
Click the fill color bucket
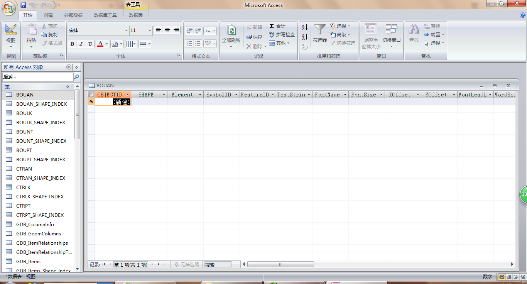(x=115, y=44)
